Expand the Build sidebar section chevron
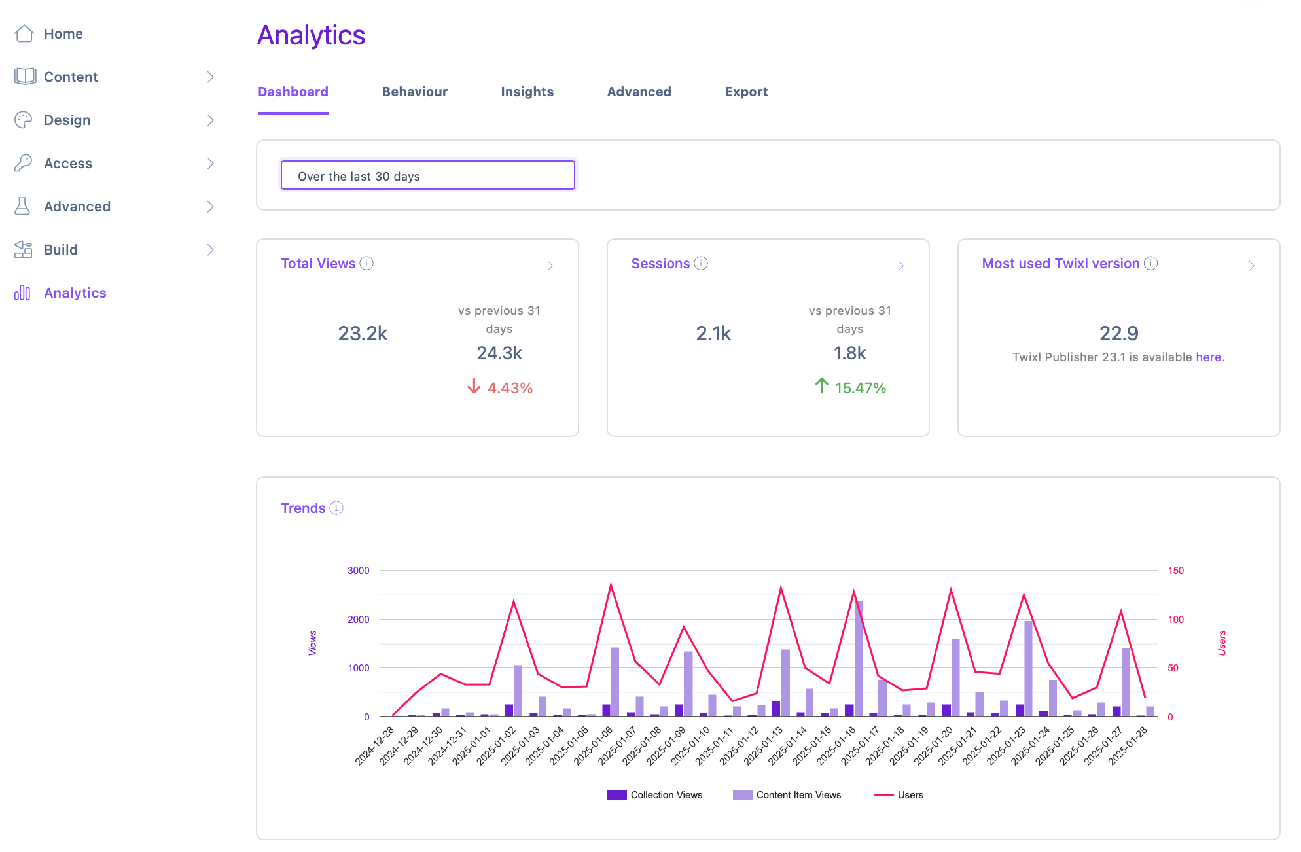 click(x=211, y=249)
